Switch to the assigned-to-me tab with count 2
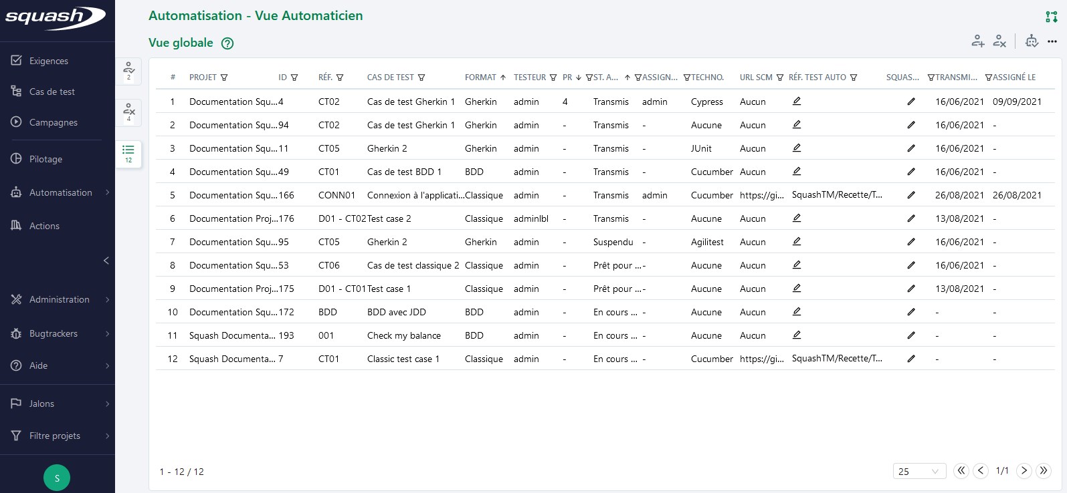Image resolution: width=1067 pixels, height=493 pixels. 128,71
